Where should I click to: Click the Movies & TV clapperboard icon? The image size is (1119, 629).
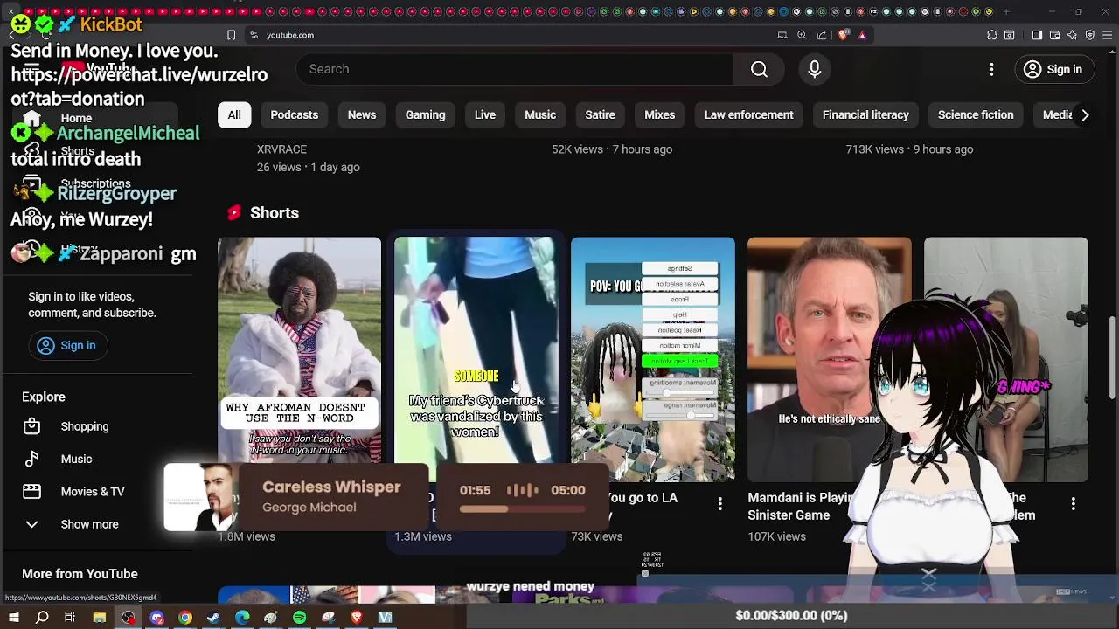32,492
